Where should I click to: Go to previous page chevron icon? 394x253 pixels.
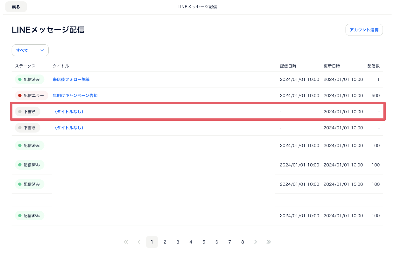139,242
